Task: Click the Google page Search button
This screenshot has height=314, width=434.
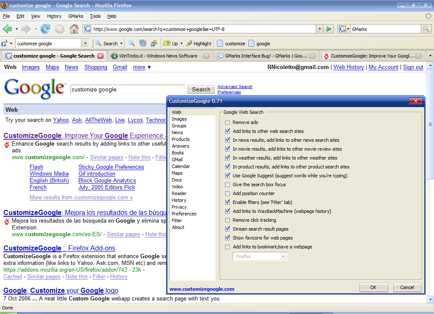Action: pyautogui.click(x=201, y=89)
